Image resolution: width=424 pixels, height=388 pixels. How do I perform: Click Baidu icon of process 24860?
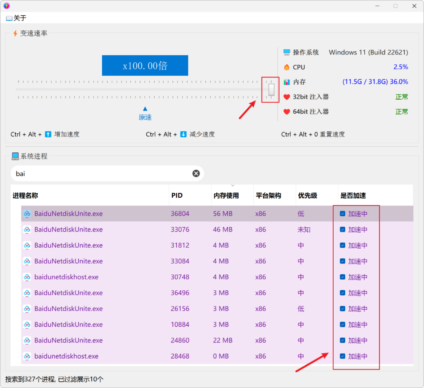coord(27,340)
